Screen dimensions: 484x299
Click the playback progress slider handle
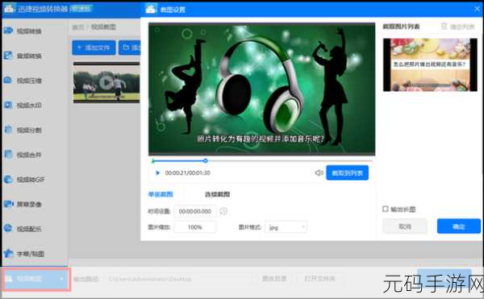coord(205,160)
